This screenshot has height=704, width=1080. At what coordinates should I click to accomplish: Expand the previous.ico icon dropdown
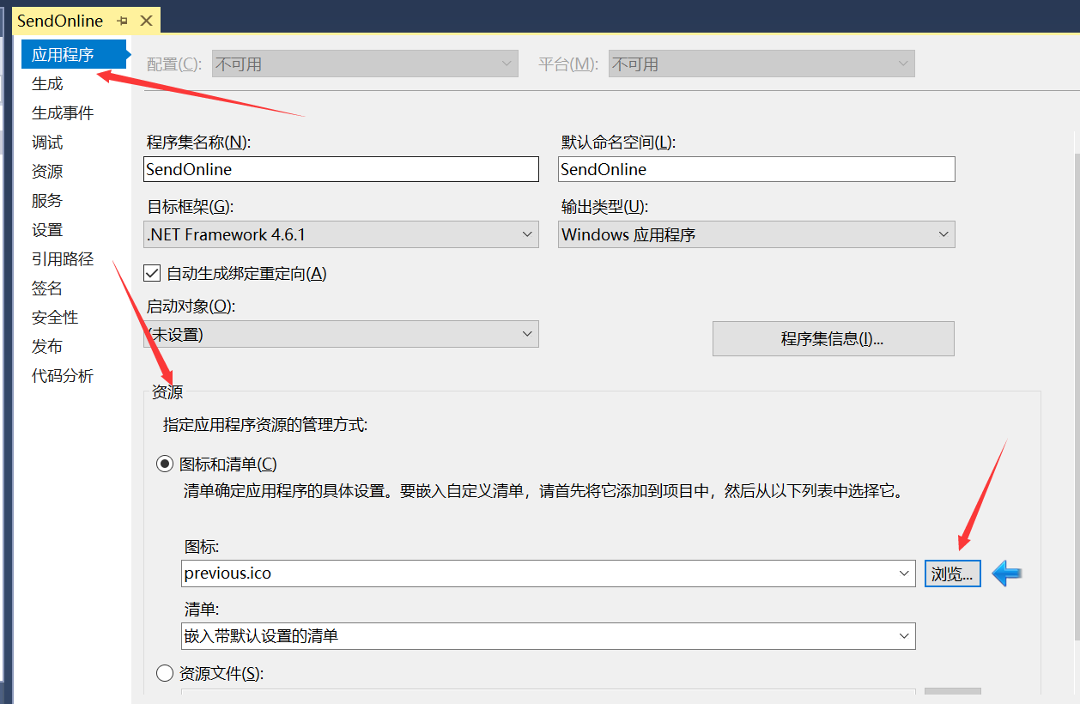coord(549,573)
